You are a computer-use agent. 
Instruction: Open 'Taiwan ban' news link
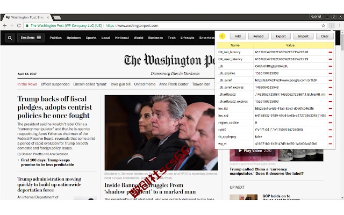tap(201, 84)
